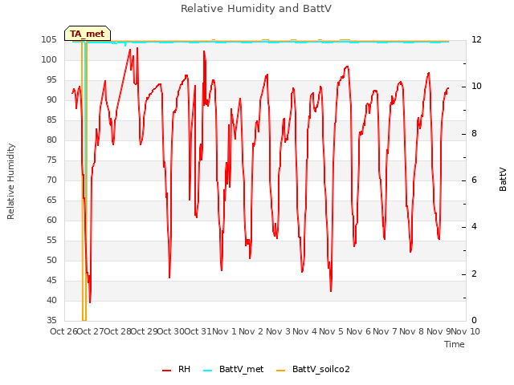Click the cyan BattV_met legend color line
The width and height of the screenshot is (514, 385).
pos(208,371)
